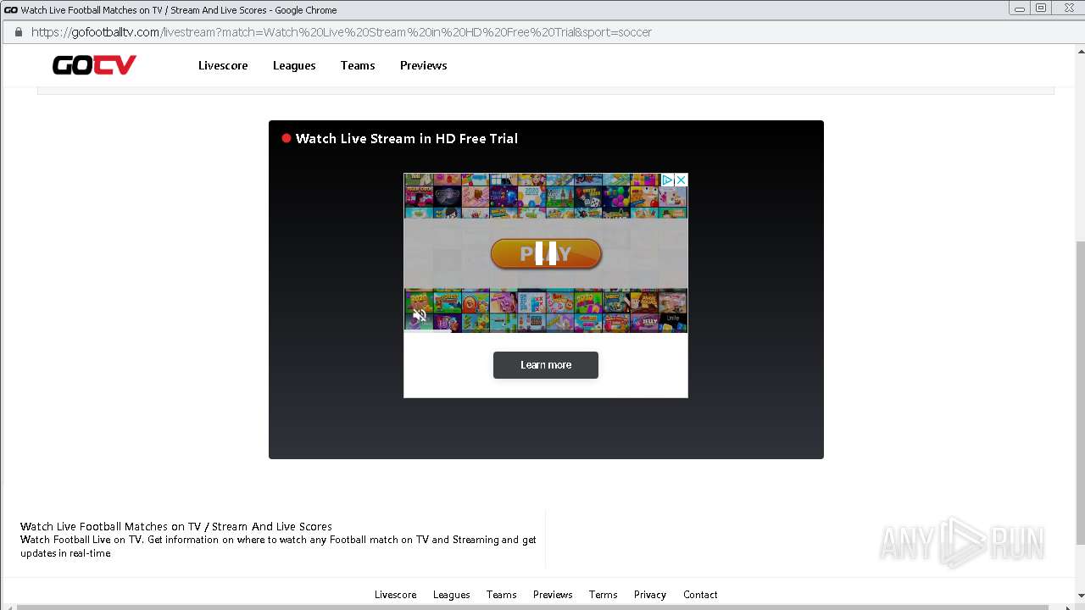Image resolution: width=1085 pixels, height=610 pixels.
Task: Follow footer Teams link
Action: [x=502, y=595]
